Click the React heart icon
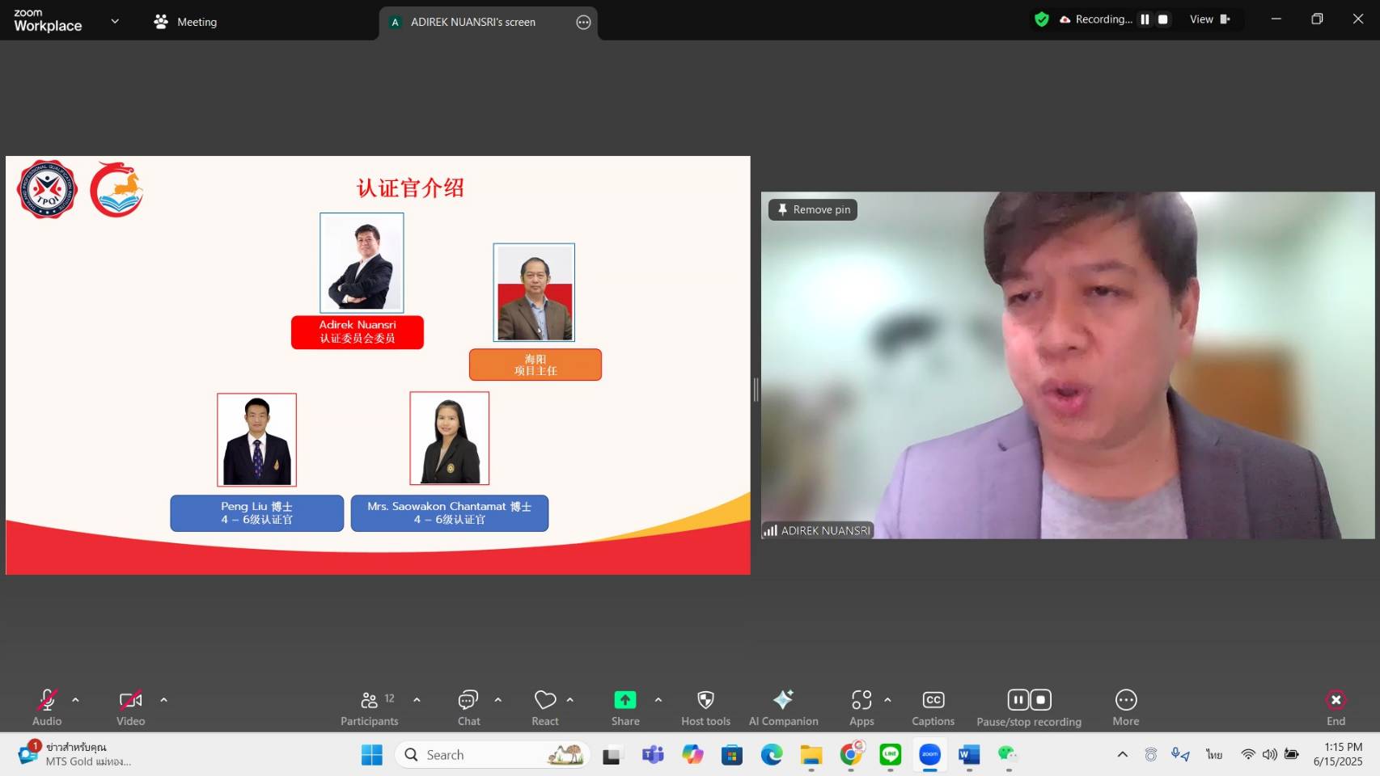1380x776 pixels. [x=545, y=707]
